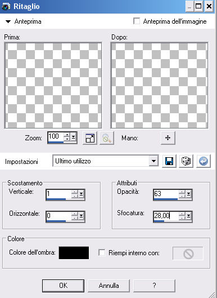The image size is (217, 298).
Task: Click the disabled fill color swatch icon
Action: (x=188, y=253)
